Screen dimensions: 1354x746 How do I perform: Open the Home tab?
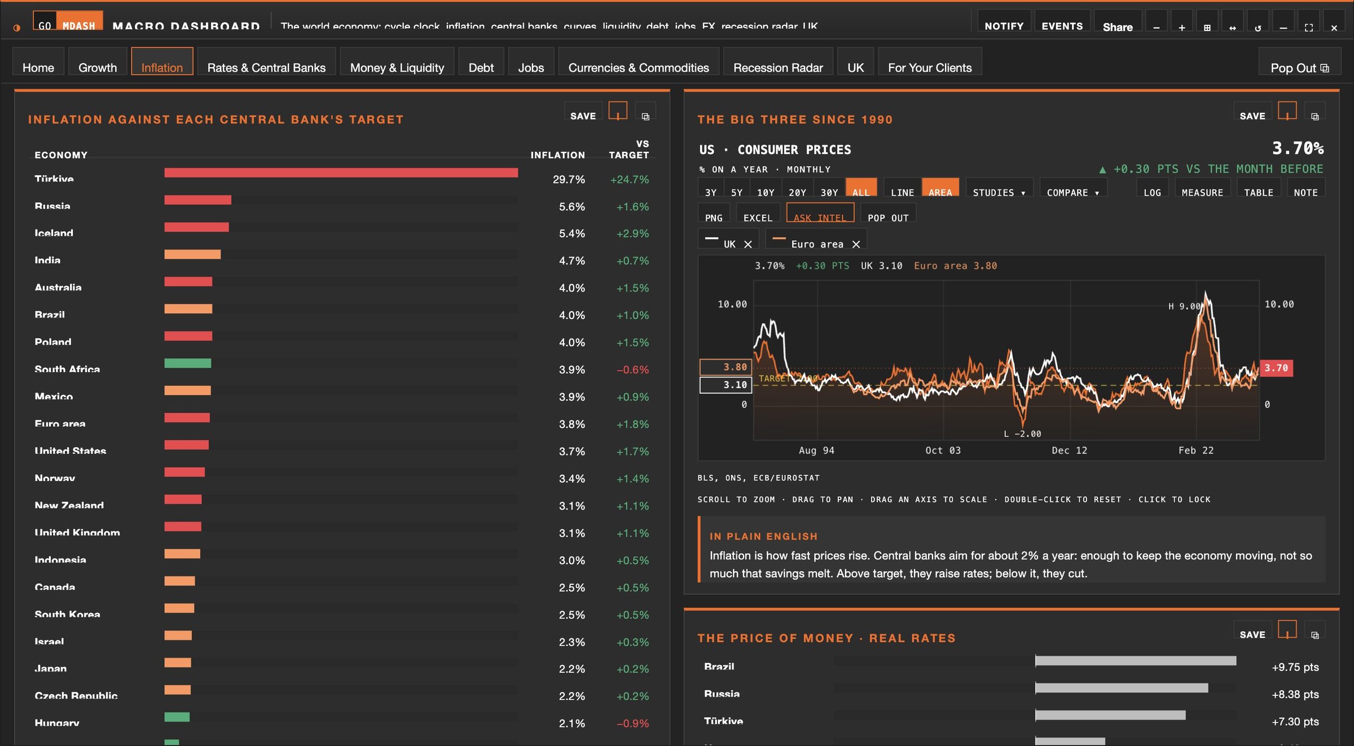point(38,62)
